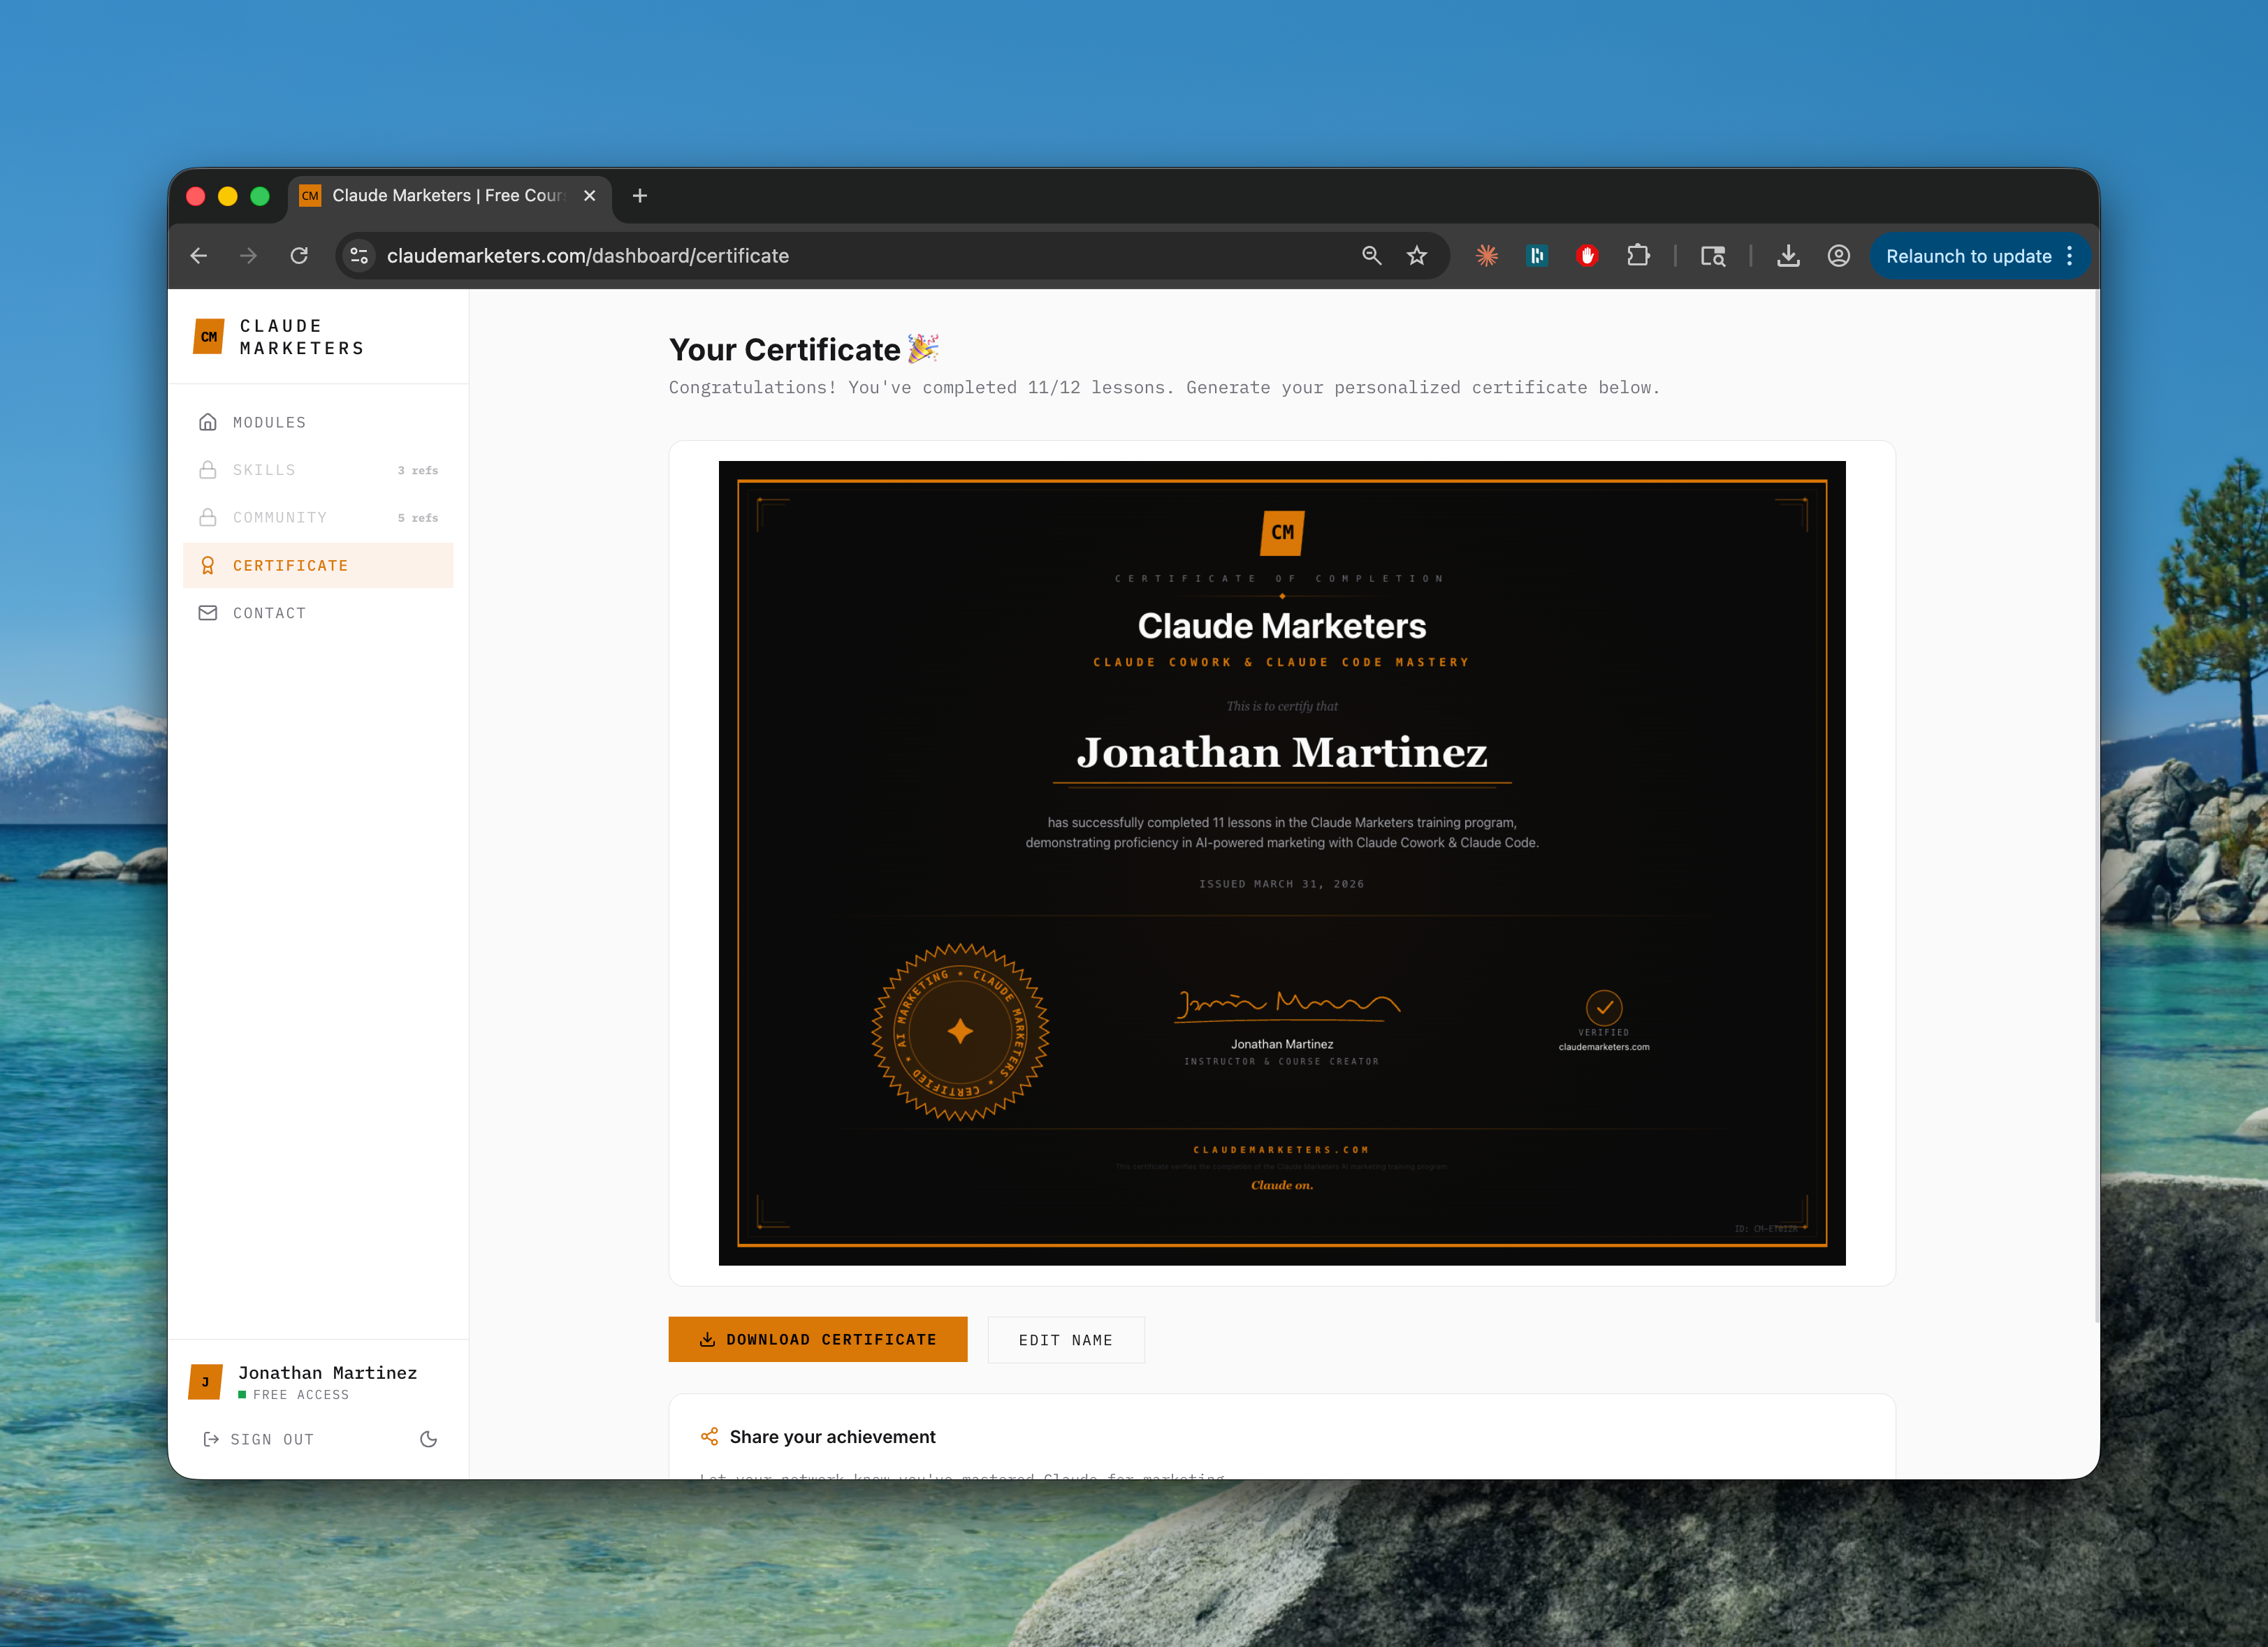Toggle dark mode moon icon
The image size is (2268, 1647).
pyautogui.click(x=428, y=1439)
